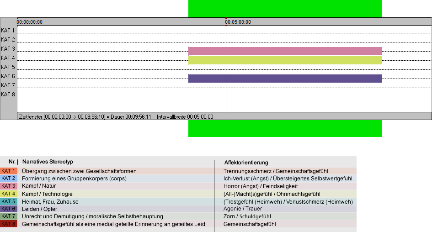The height and width of the screenshot is (242, 432).
Task: Select the pink KAT 3 timeline bar
Action: (285, 51)
